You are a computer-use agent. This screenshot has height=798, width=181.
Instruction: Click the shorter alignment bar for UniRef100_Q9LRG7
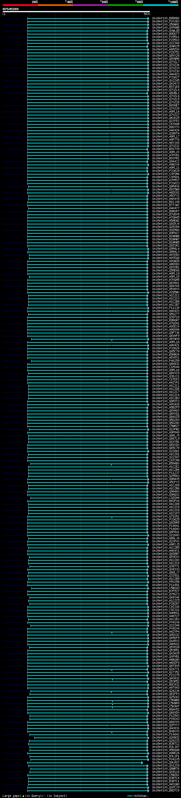(85, 763)
